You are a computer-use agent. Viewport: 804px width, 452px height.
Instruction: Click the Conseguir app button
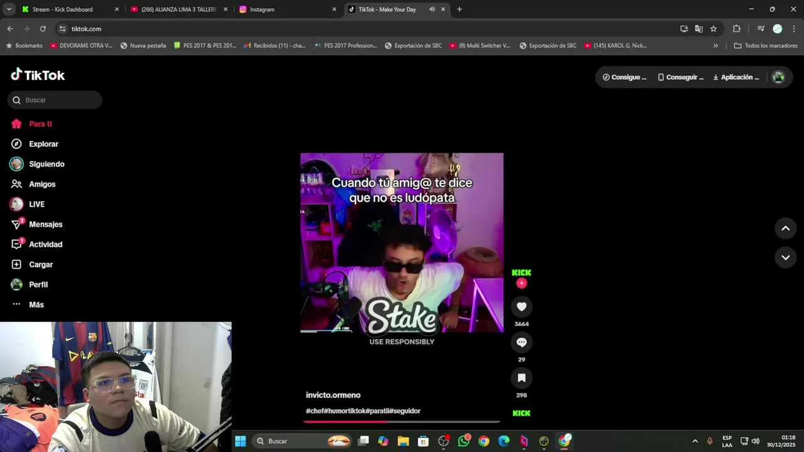[680, 77]
